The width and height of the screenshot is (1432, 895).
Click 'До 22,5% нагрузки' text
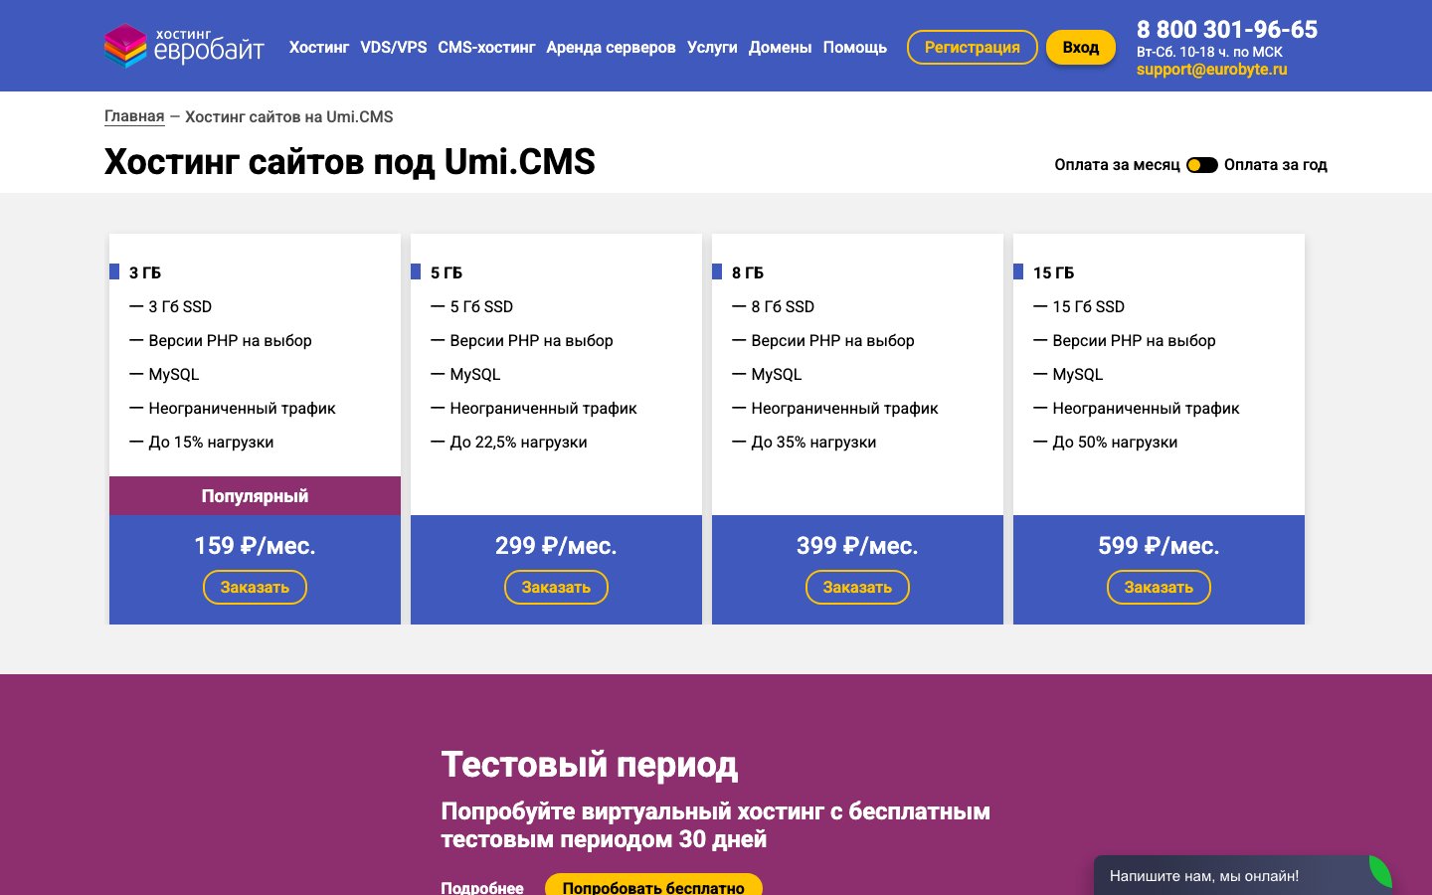[x=518, y=443]
